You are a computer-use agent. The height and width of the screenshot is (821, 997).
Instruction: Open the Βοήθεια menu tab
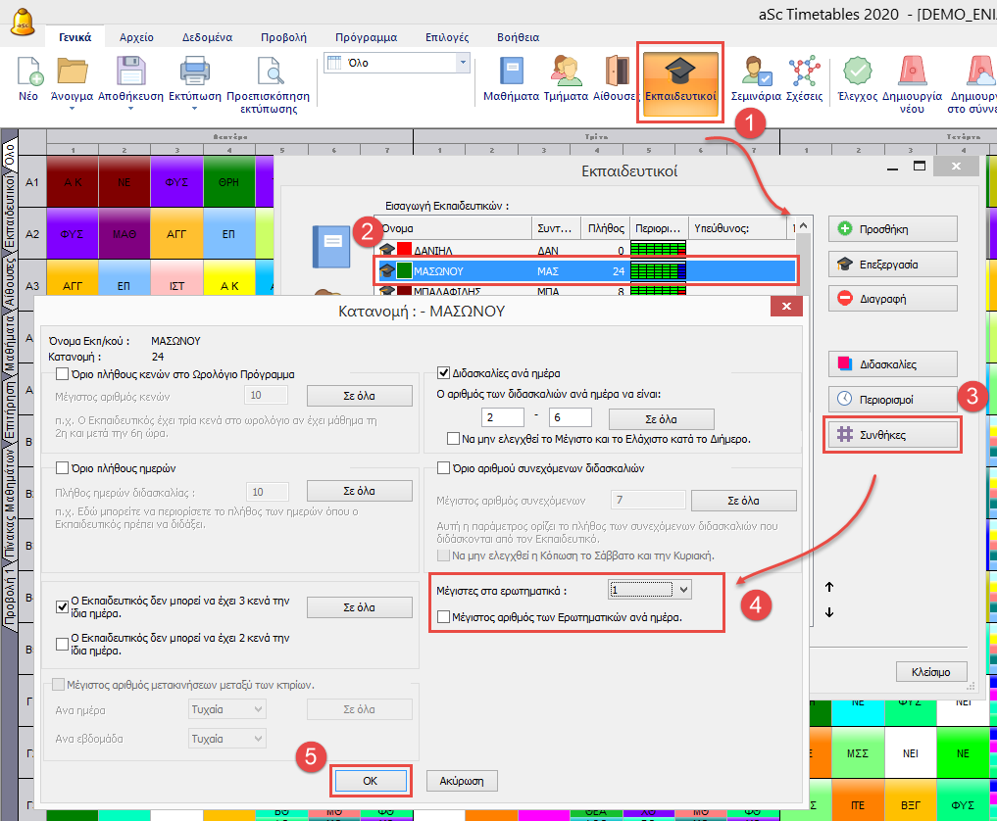click(x=517, y=37)
